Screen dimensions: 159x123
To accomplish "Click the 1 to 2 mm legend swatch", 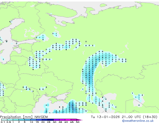I will pyautogui.click(x=16, y=120).
